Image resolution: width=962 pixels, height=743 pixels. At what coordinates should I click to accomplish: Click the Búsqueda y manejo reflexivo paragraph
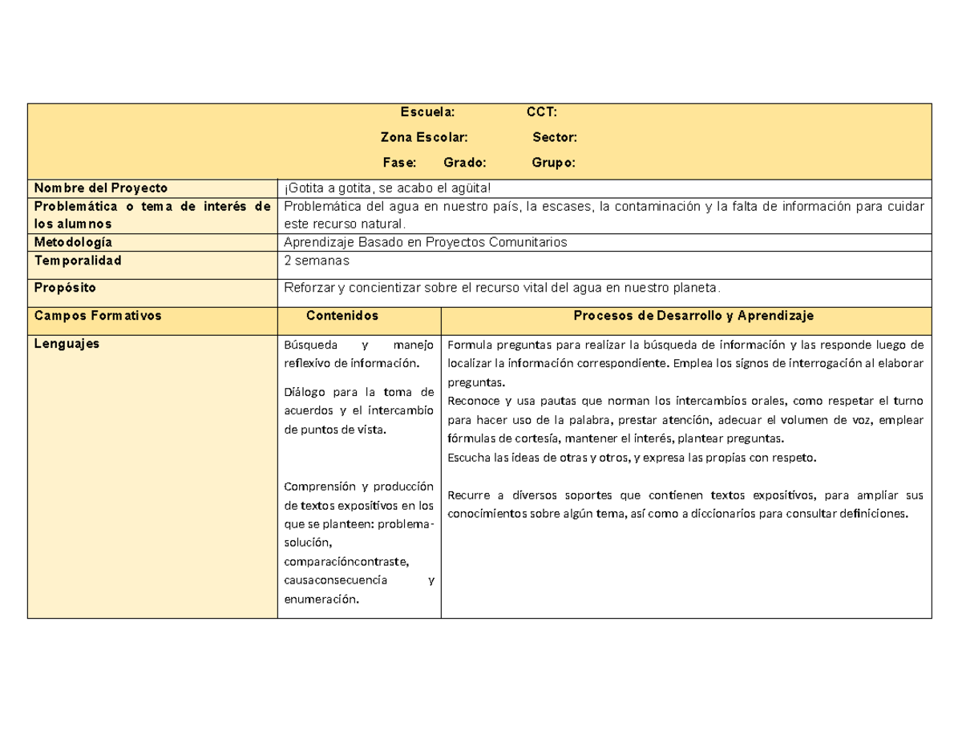[359, 354]
